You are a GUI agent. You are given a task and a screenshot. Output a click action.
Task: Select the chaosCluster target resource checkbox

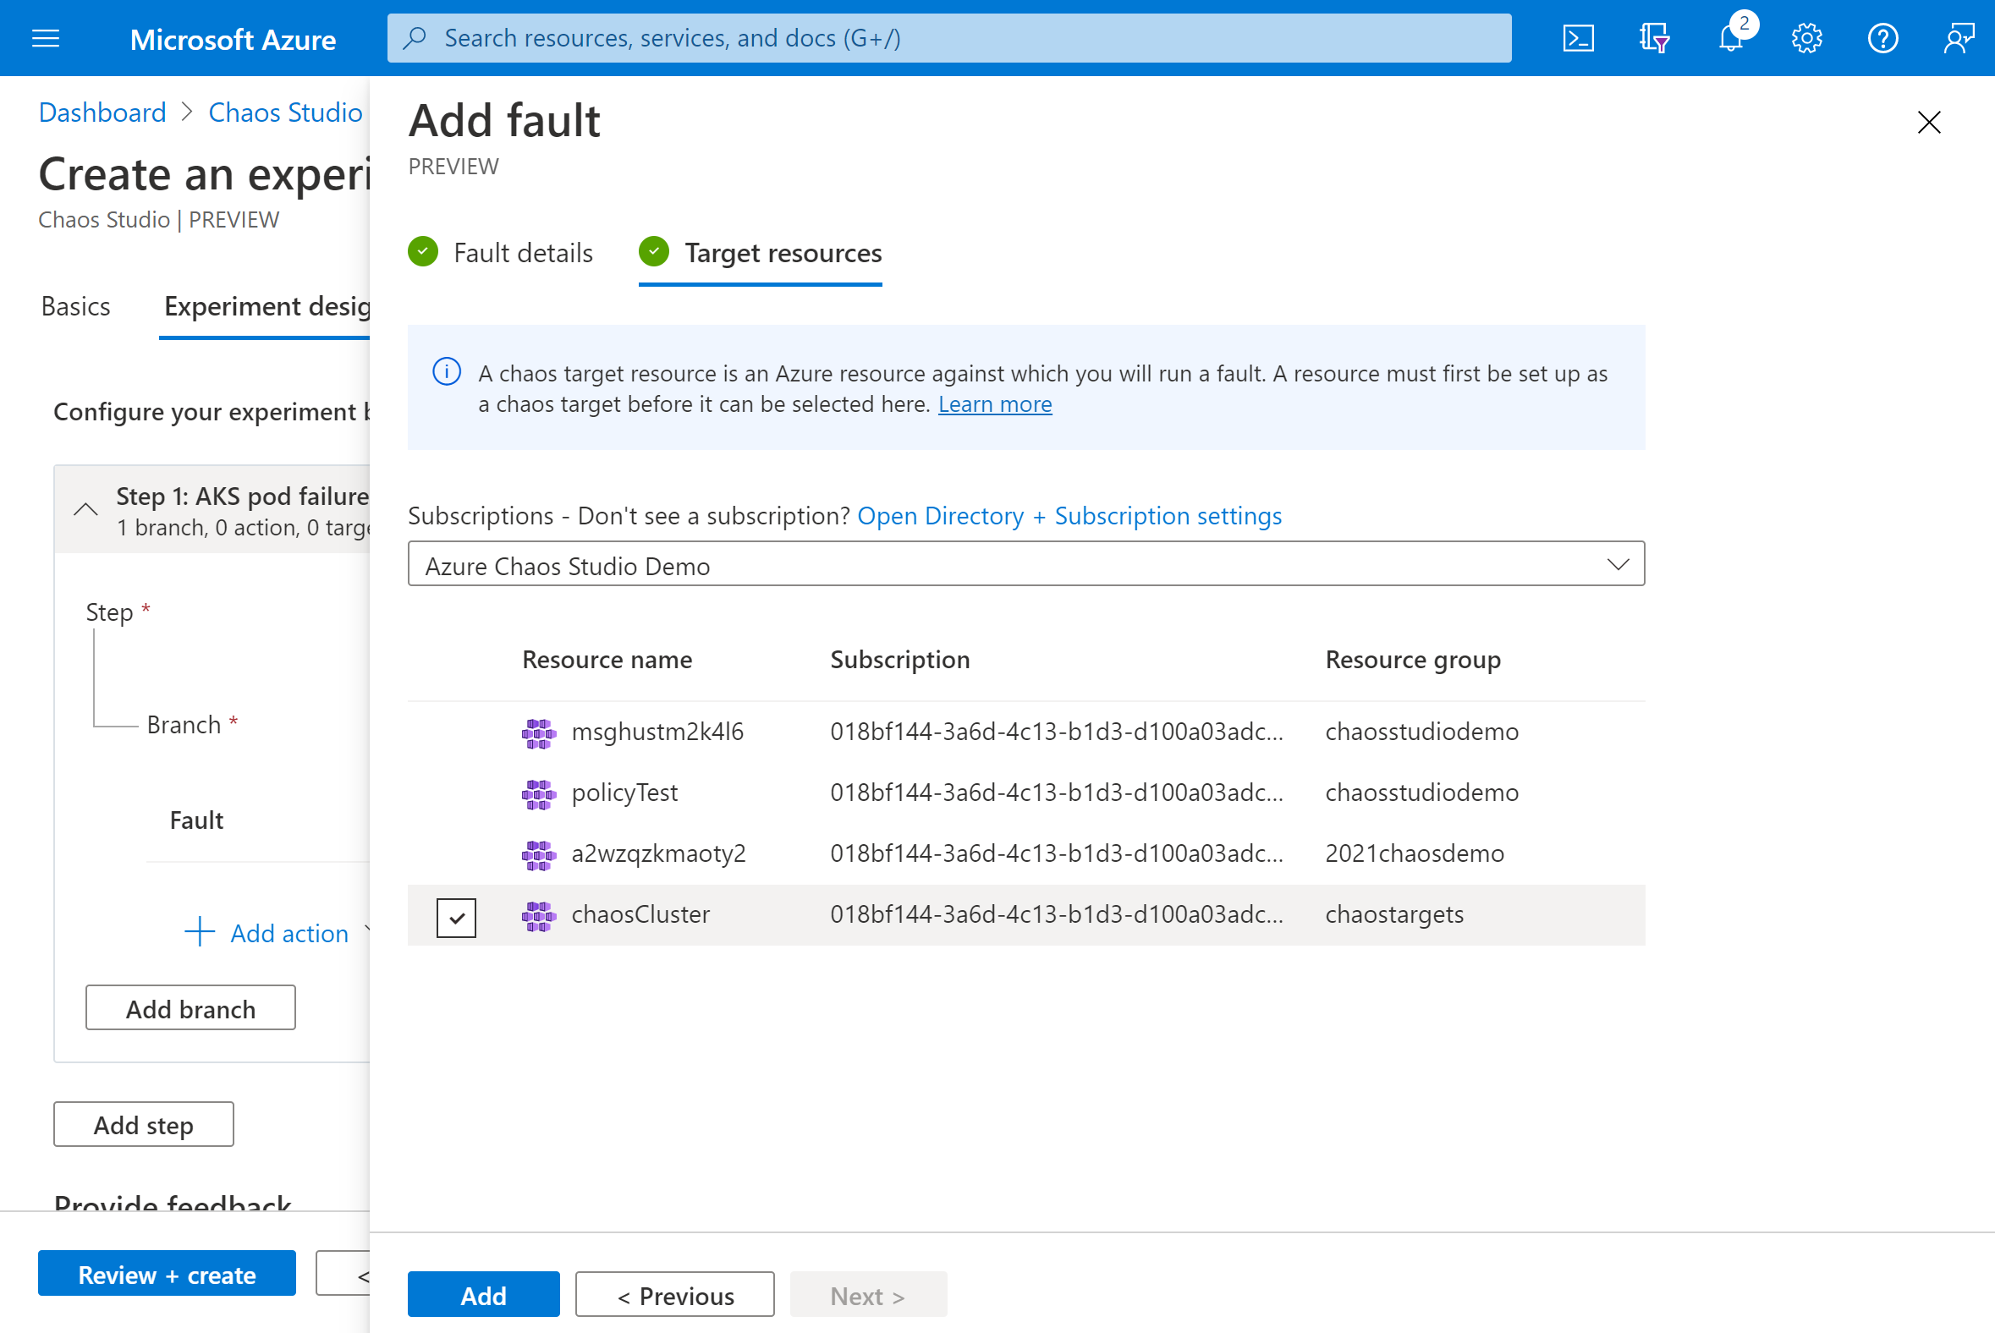[x=457, y=913]
